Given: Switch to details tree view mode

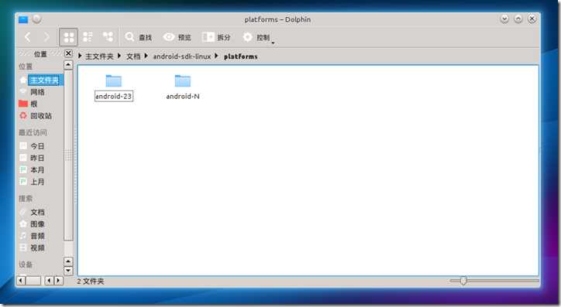Looking at the screenshot, I should click(x=108, y=37).
